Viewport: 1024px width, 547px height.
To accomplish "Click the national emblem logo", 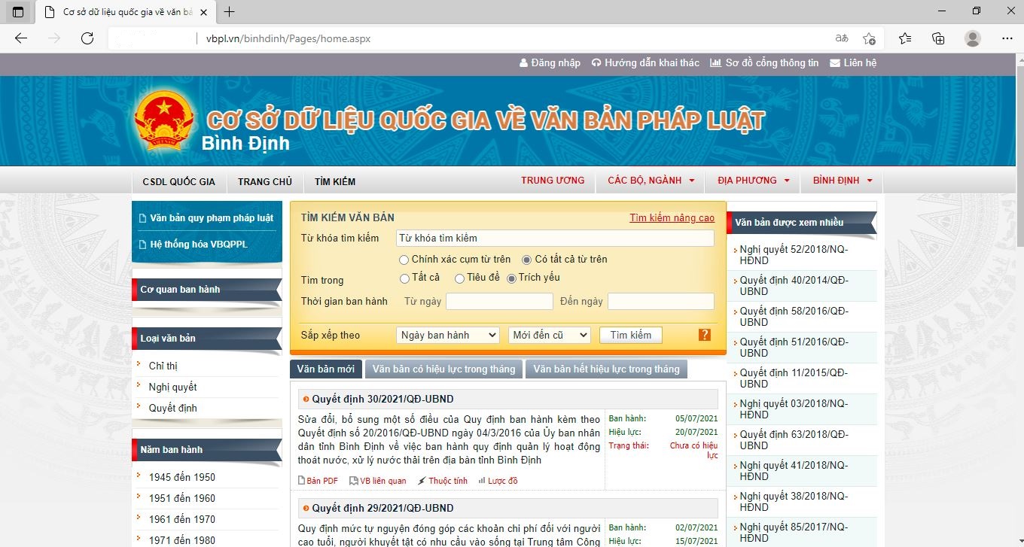I will click(x=164, y=120).
